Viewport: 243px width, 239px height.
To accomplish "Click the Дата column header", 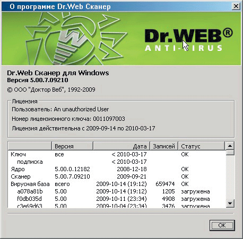I will tap(121, 146).
